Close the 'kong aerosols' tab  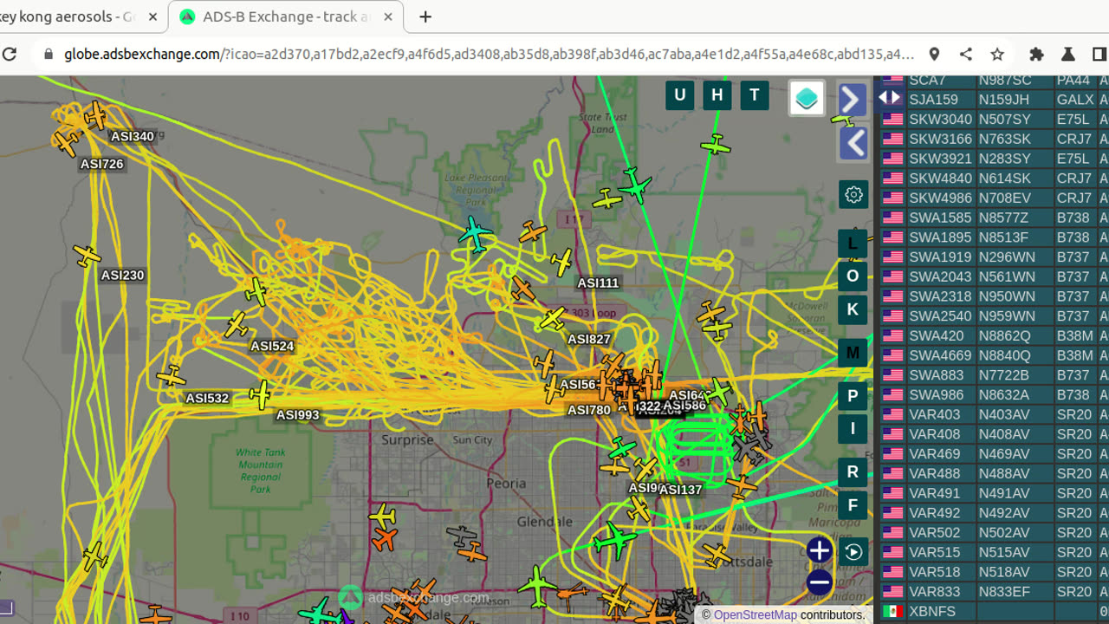point(152,17)
